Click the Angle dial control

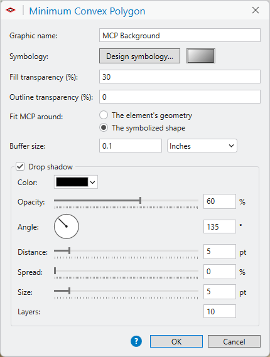(x=67, y=226)
